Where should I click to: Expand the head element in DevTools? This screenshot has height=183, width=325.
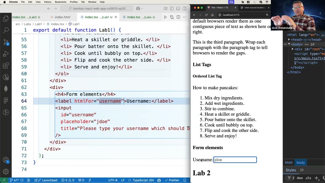(x=289, y=40)
